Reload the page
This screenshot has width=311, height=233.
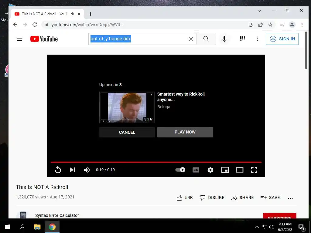(x=35, y=25)
